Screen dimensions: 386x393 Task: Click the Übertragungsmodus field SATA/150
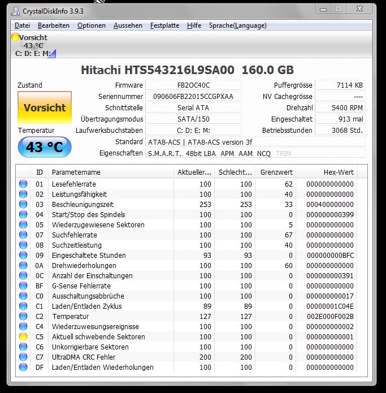pyautogui.click(x=193, y=119)
